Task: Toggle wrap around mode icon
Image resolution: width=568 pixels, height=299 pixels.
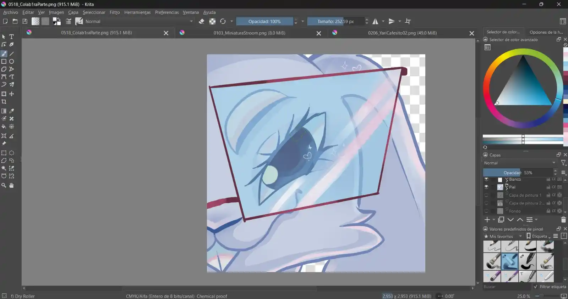Action: [x=408, y=21]
